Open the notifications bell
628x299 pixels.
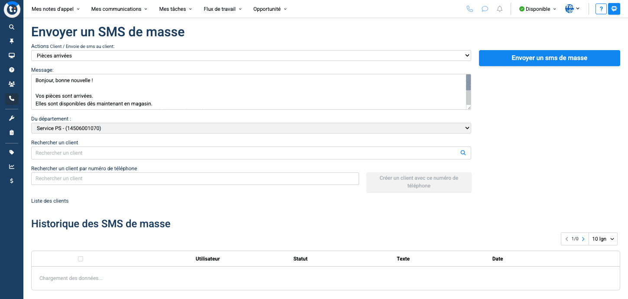(500, 9)
